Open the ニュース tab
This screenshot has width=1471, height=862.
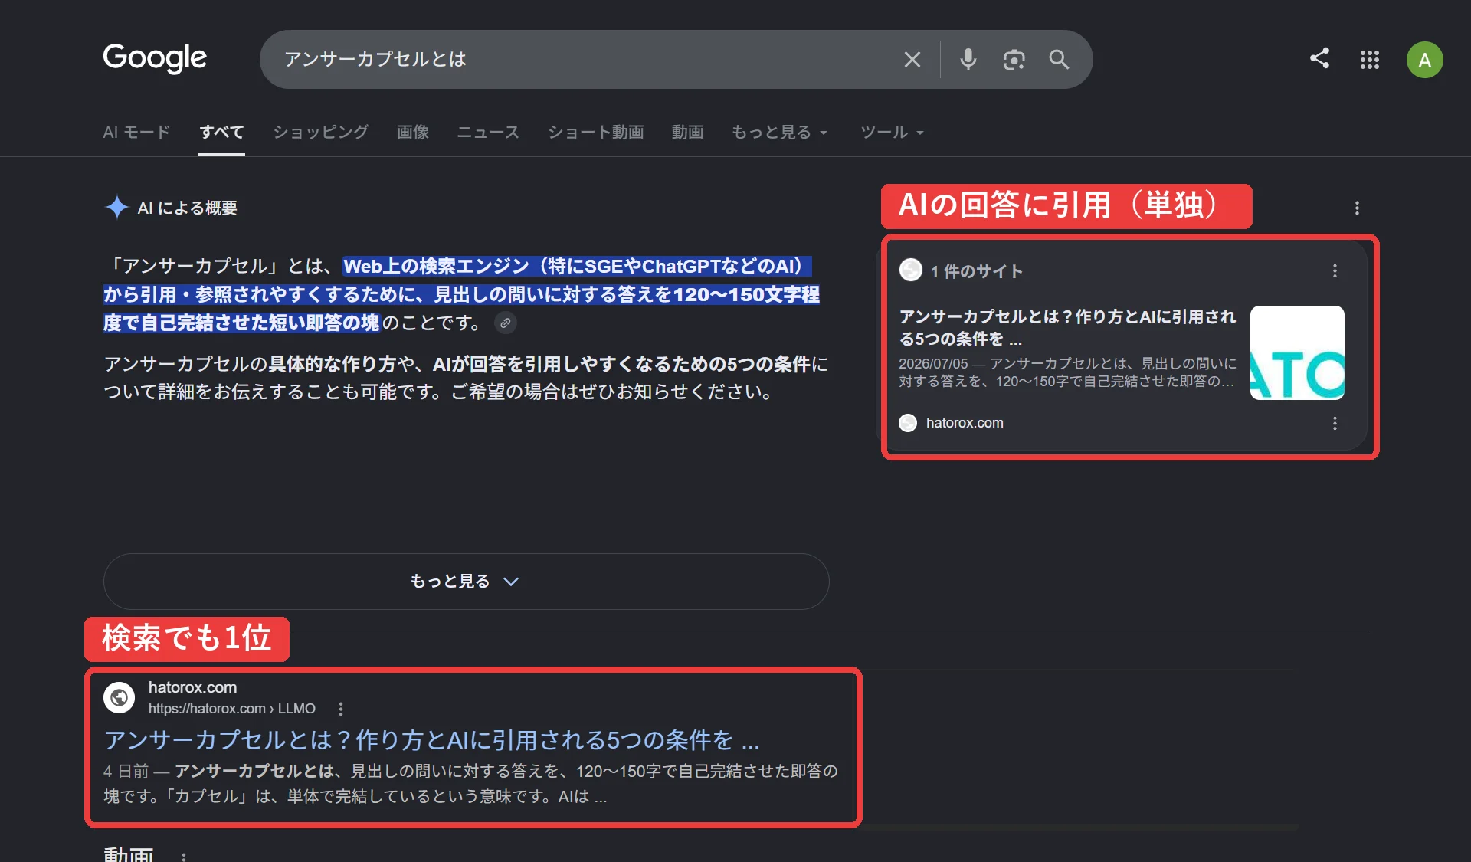[487, 132]
